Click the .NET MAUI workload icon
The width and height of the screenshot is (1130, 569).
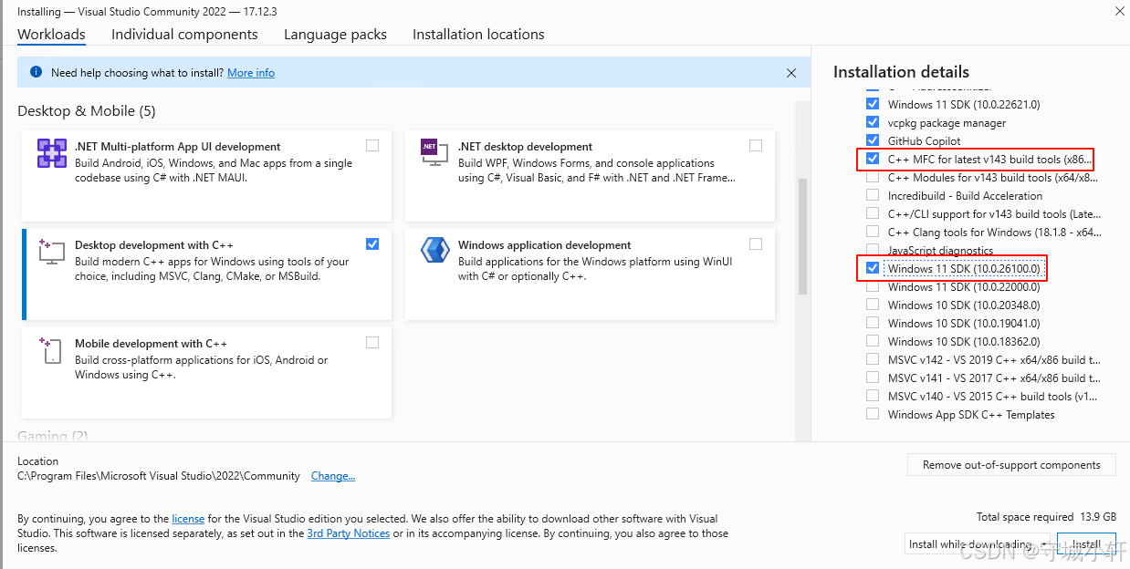(x=52, y=153)
